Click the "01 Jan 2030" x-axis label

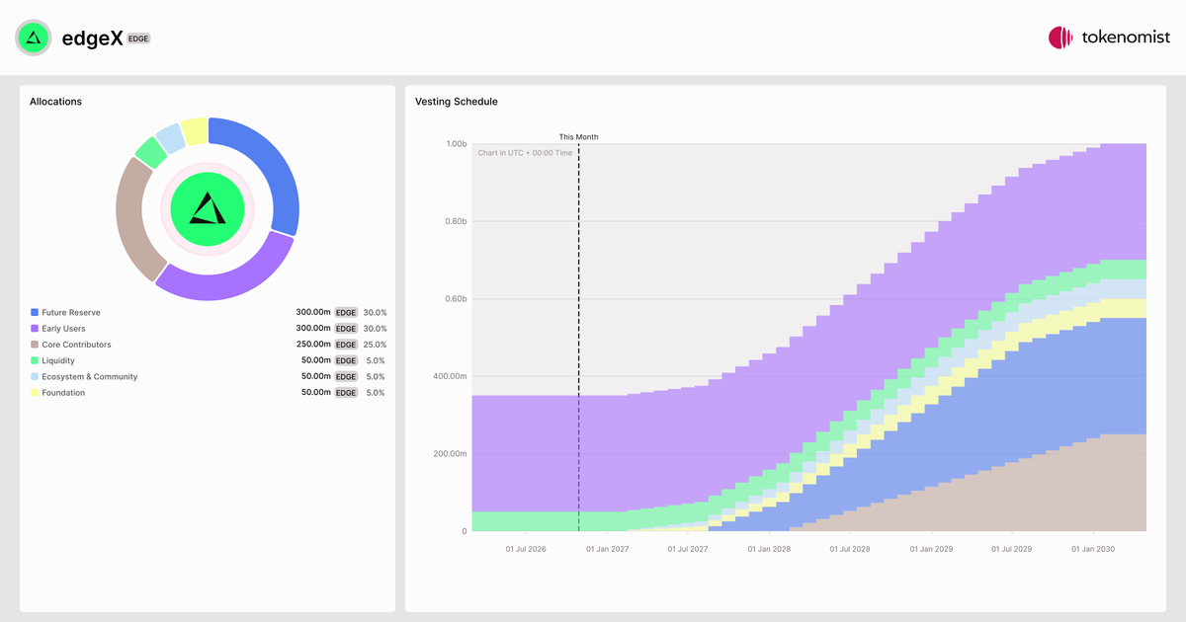pyautogui.click(x=1093, y=549)
